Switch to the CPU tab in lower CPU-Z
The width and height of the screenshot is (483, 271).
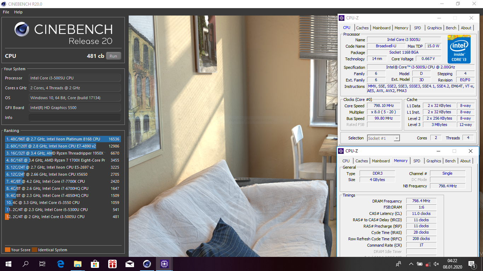click(x=346, y=161)
